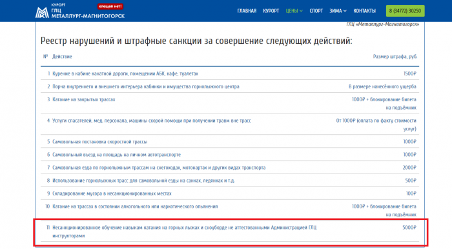Viewport: 452px width, 249px height.
Task: Select row 'Самовольный въезд на площадь'
Action: (230, 155)
